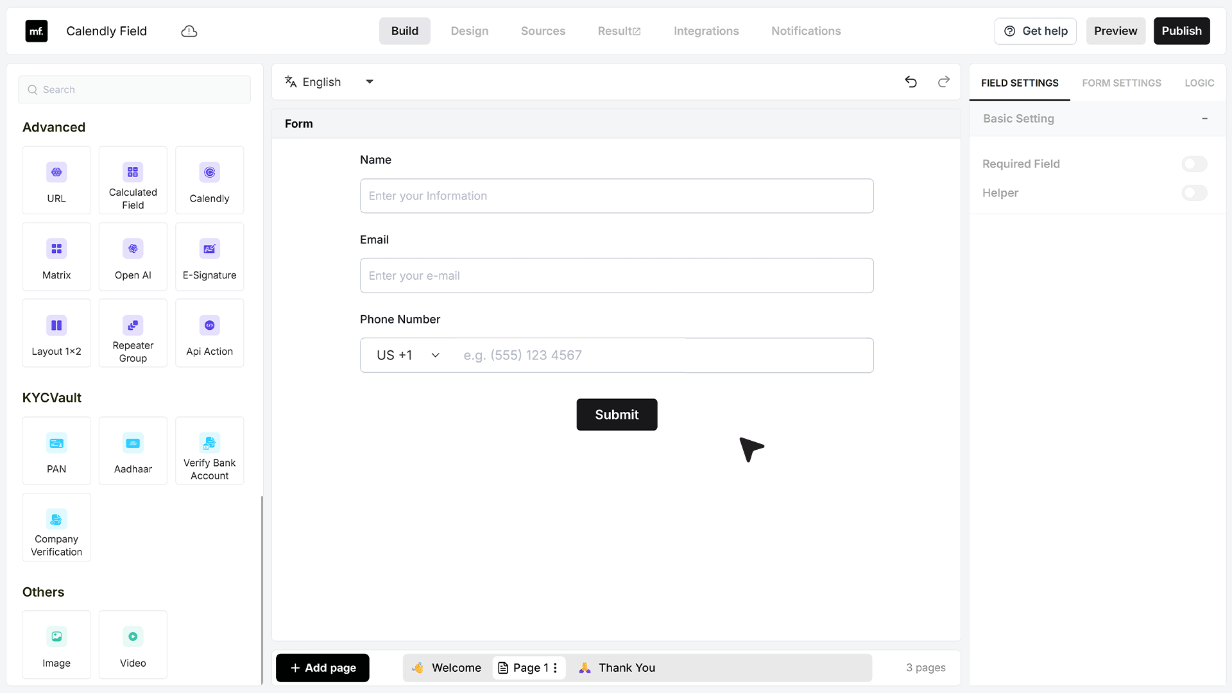Collapse the Basic Setting section
This screenshot has width=1232, height=693.
[1204, 119]
